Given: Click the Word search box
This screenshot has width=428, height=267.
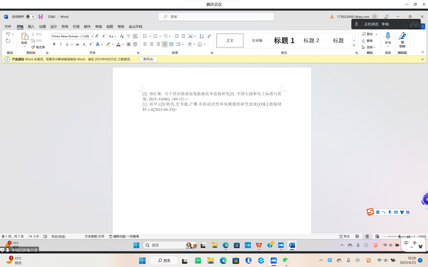Looking at the screenshot, I should (216, 17).
